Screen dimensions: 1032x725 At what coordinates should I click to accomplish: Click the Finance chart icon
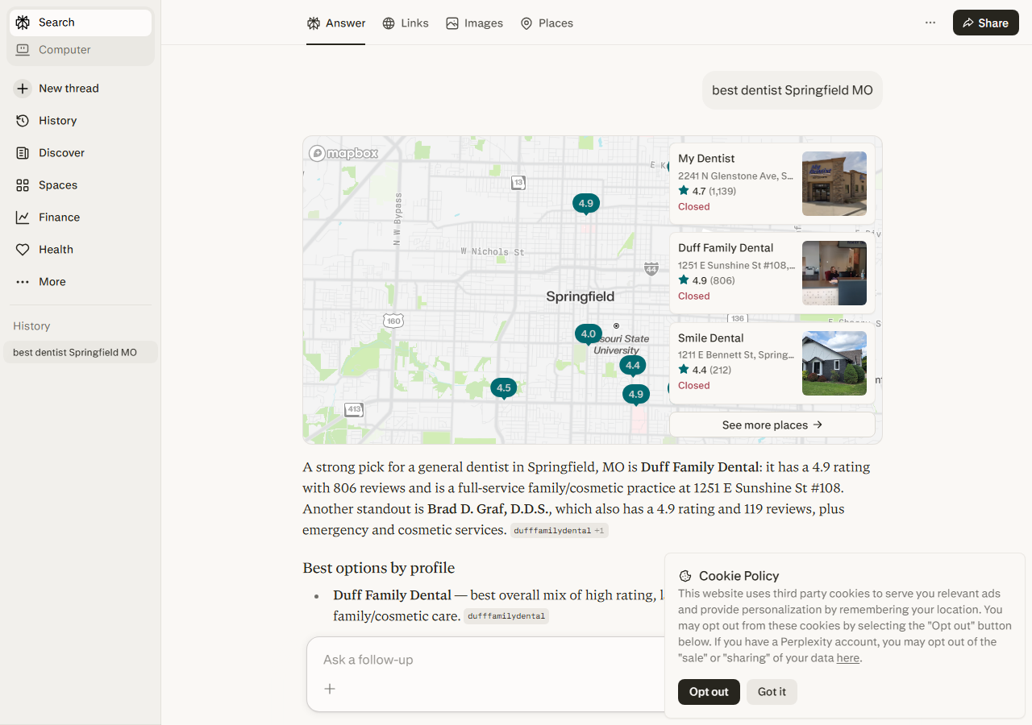pos(23,217)
